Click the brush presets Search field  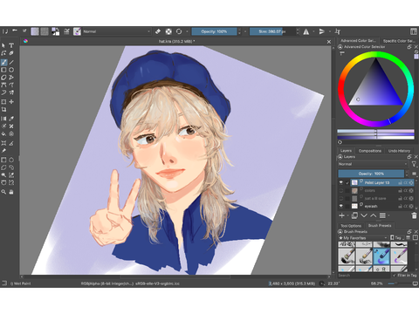coord(364,275)
